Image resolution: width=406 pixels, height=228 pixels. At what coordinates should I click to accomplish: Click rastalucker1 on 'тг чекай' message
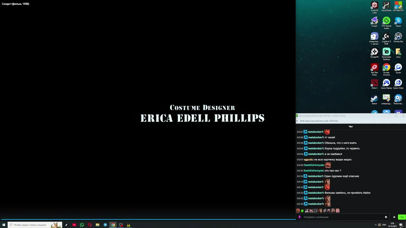click(315, 137)
